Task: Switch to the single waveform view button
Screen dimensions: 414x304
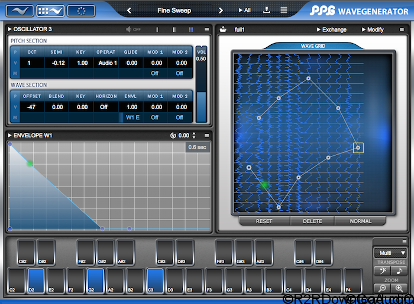Action: point(20,11)
